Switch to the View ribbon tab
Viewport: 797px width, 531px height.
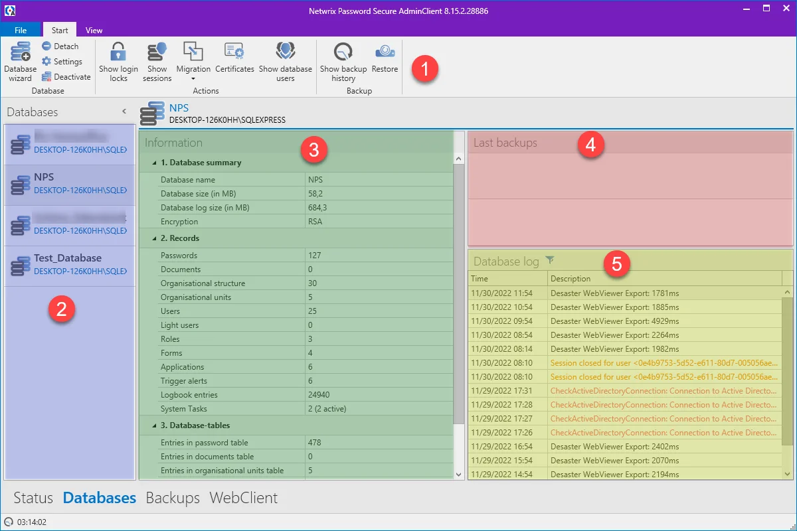[x=94, y=30]
